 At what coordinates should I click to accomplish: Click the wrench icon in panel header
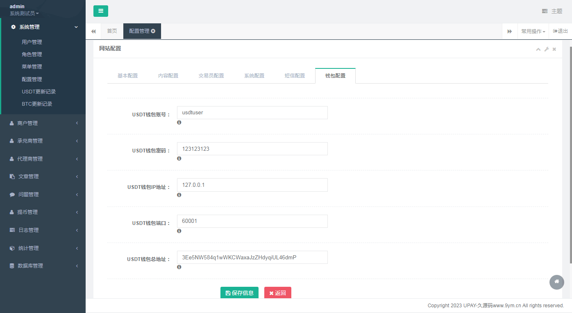546,49
